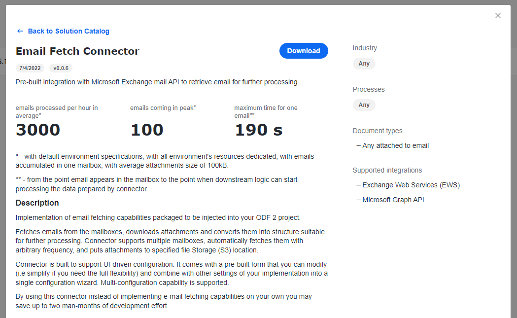Click the Processes heading label
This screenshot has height=318, width=517.
click(x=369, y=89)
